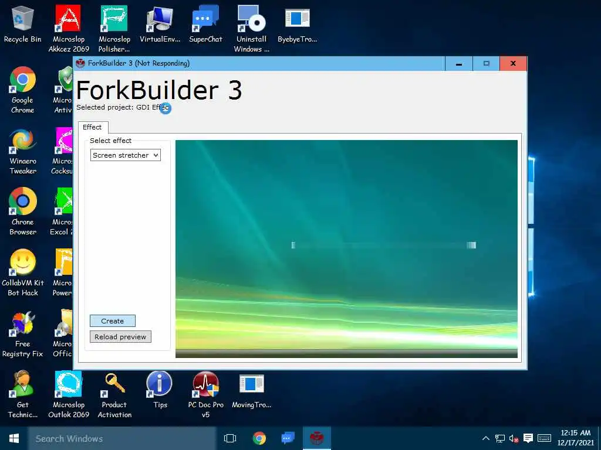Open the MovingTro desktop icon
The width and height of the screenshot is (601, 450).
pyautogui.click(x=251, y=390)
